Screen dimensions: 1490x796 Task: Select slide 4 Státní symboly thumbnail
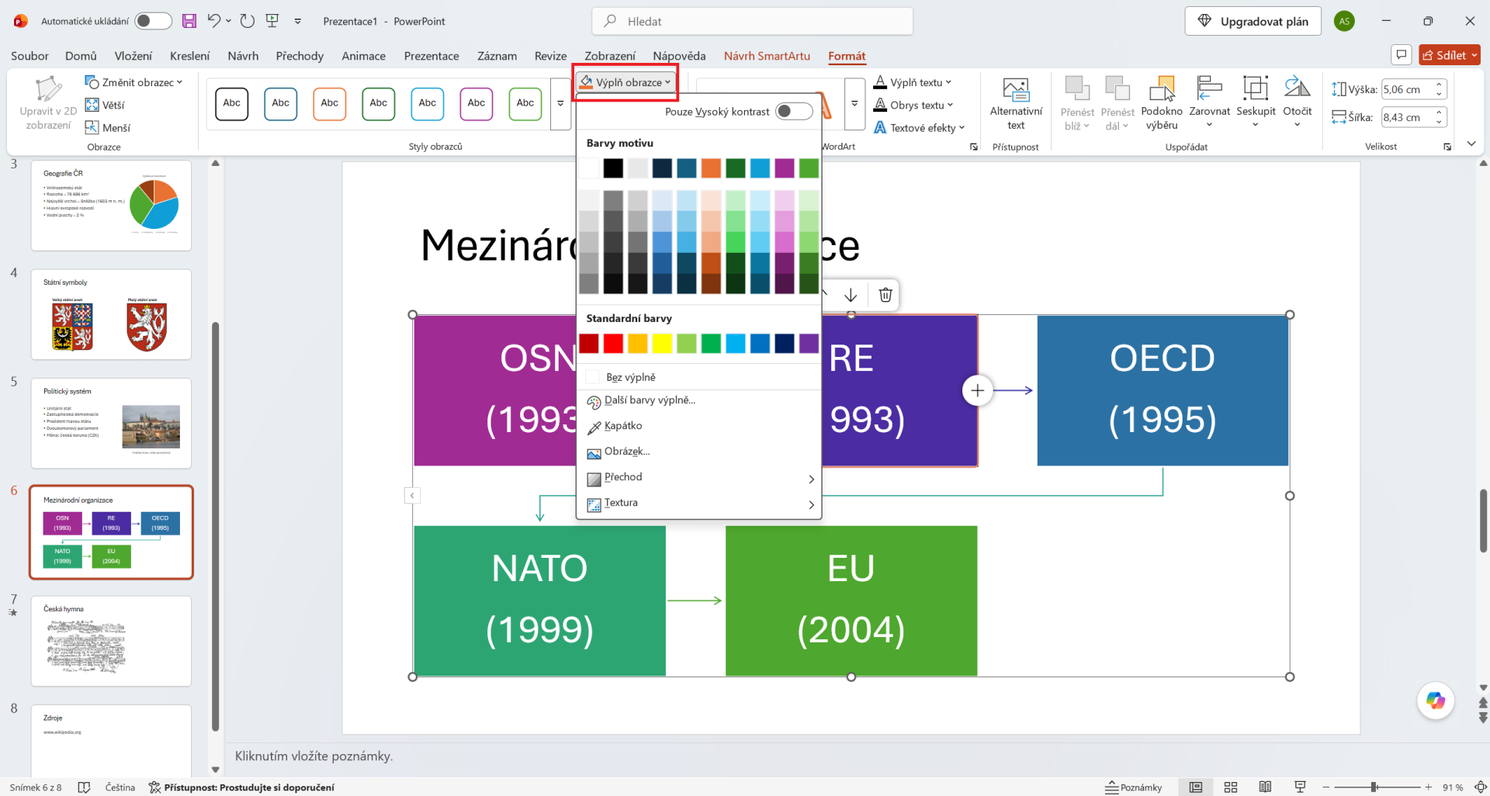111,314
